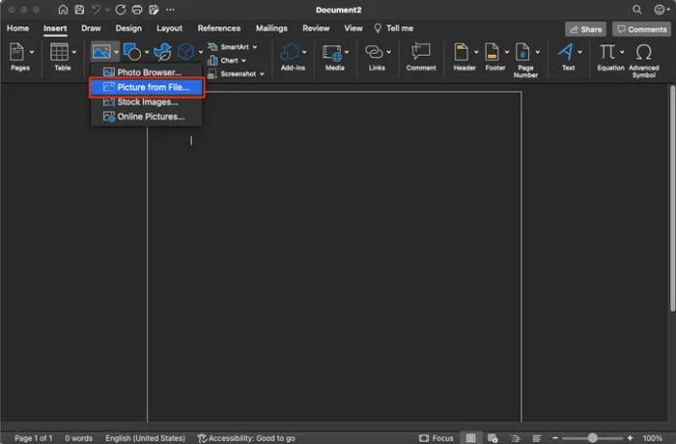The width and height of the screenshot is (676, 444).
Task: Click Page 1 of 1 status
Action: tap(33, 438)
